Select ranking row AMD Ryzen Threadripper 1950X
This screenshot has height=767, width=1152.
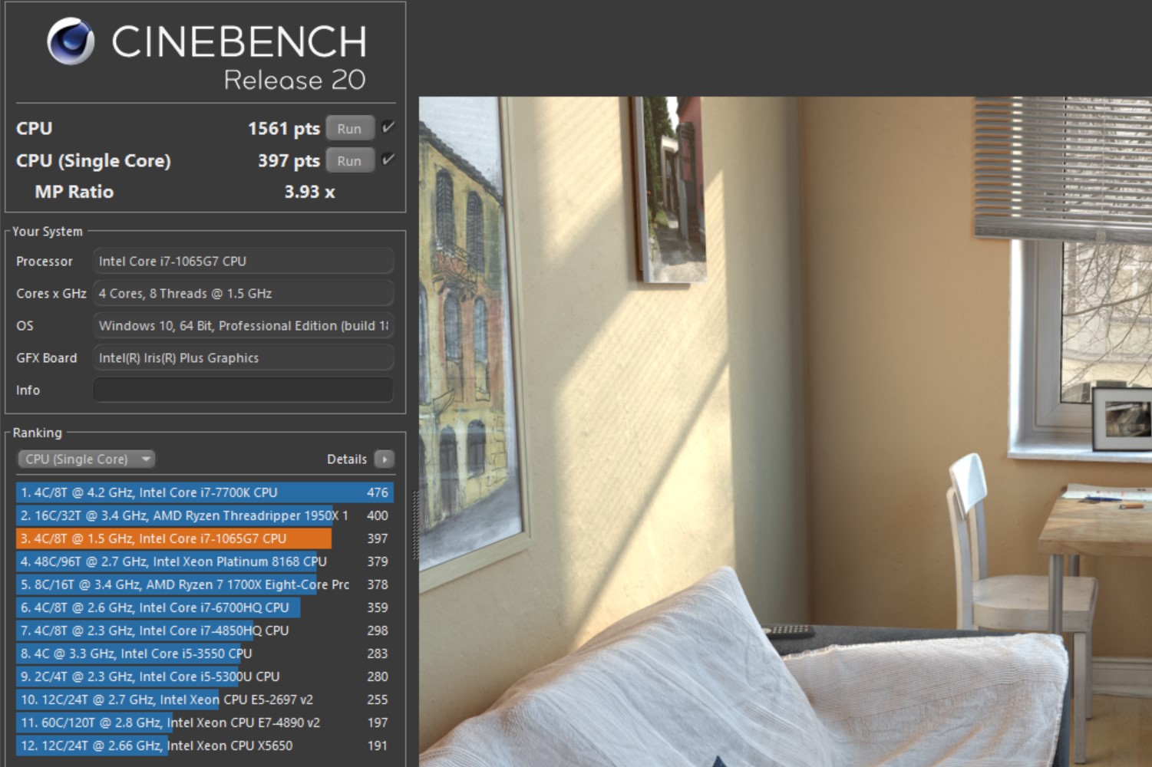point(205,515)
